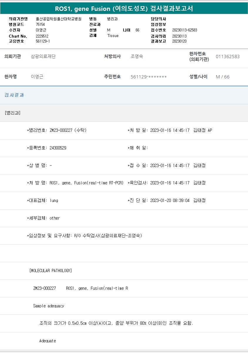Select the M / 66 sex and age value
This screenshot has height=362, width=248.
point(222,77)
